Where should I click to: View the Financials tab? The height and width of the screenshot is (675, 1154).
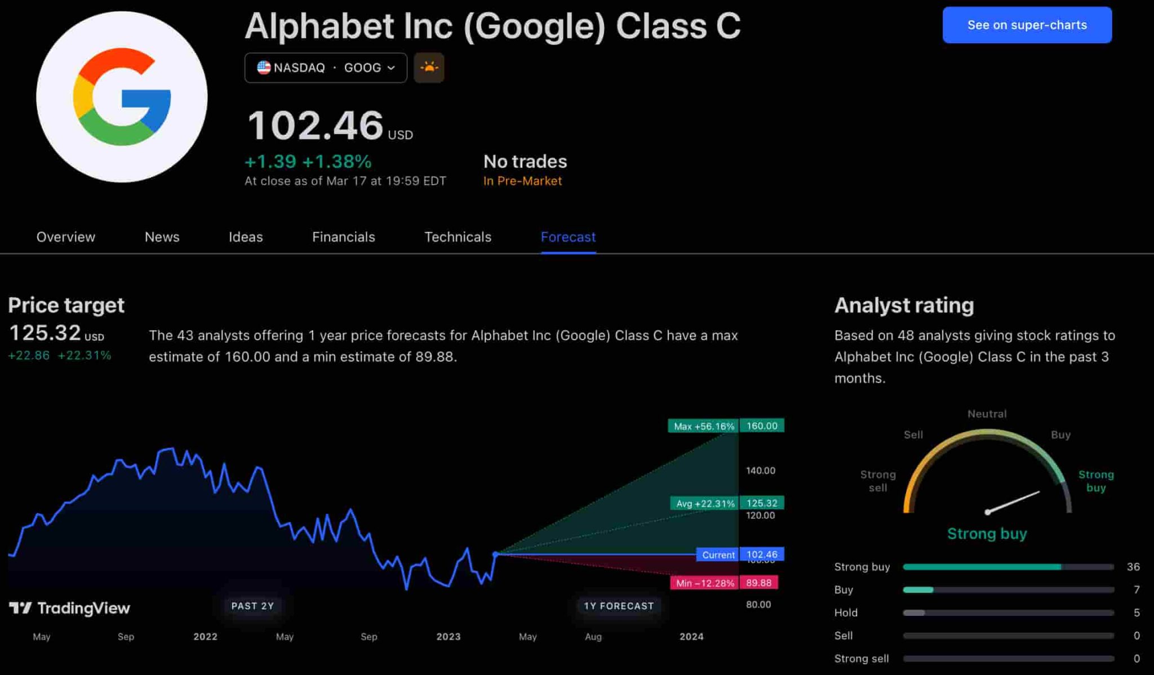[343, 237]
